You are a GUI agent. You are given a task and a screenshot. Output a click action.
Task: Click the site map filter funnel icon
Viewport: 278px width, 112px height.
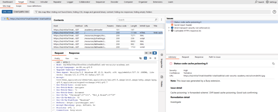tap(36, 12)
